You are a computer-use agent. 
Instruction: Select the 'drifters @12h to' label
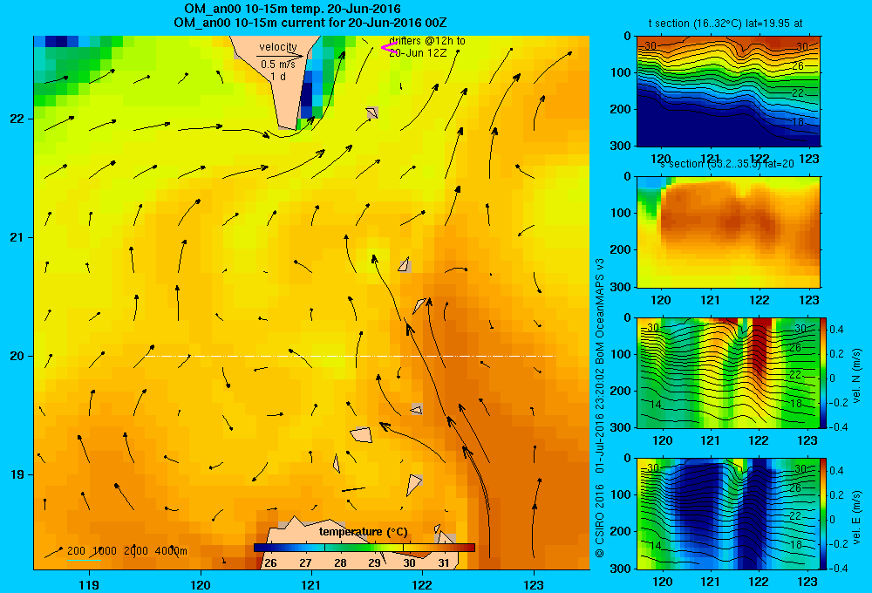427,41
